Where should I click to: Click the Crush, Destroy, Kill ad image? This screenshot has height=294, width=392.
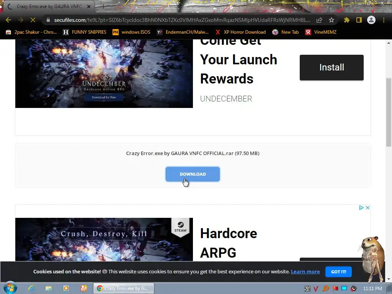point(104,239)
